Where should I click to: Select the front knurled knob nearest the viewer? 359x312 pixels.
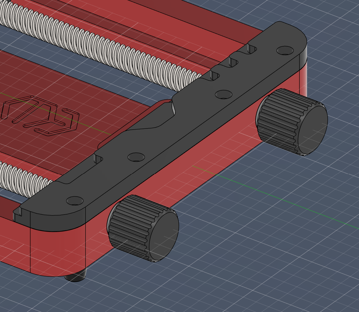[143, 229]
